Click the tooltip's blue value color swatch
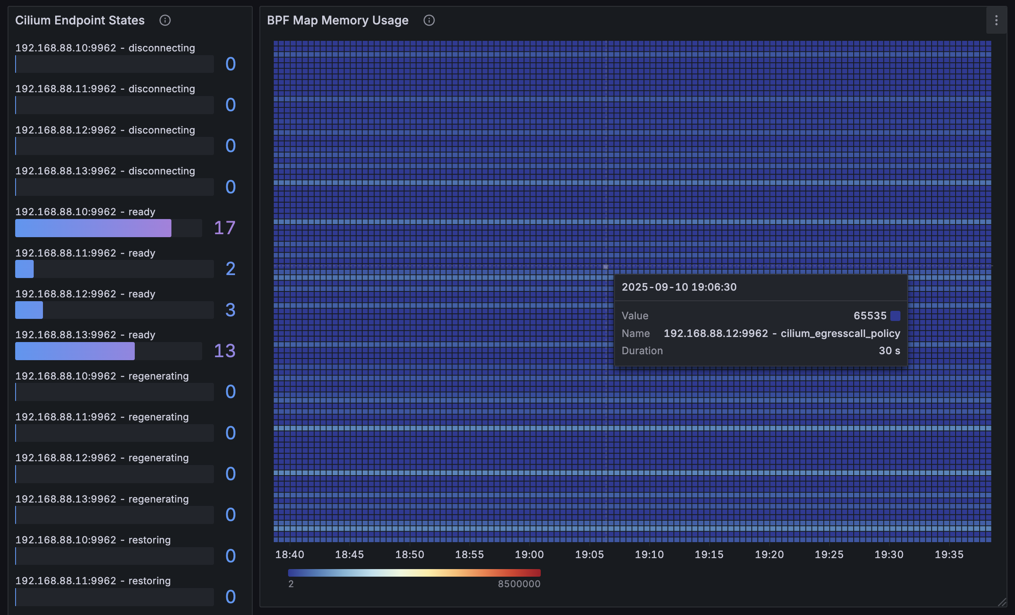 point(895,316)
